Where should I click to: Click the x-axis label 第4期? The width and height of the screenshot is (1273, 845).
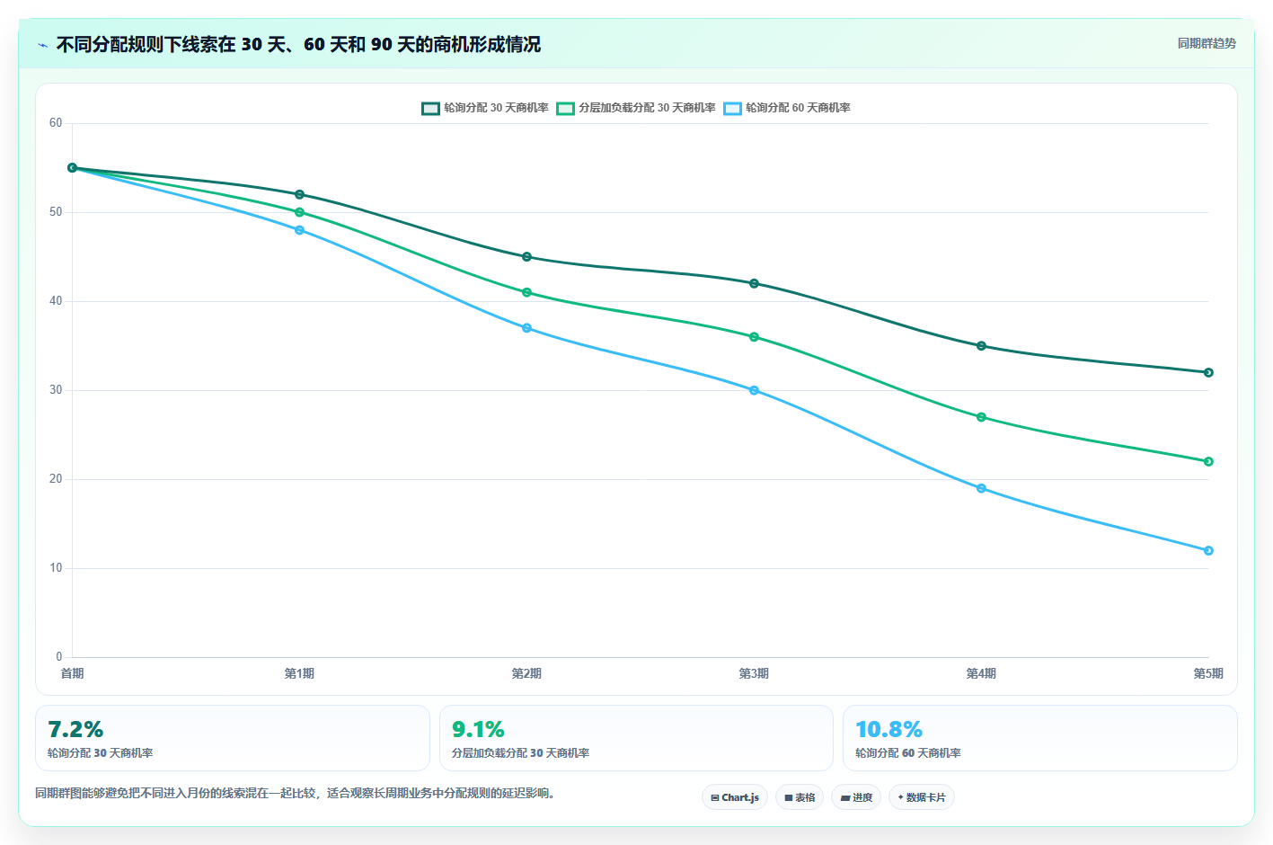point(982,673)
